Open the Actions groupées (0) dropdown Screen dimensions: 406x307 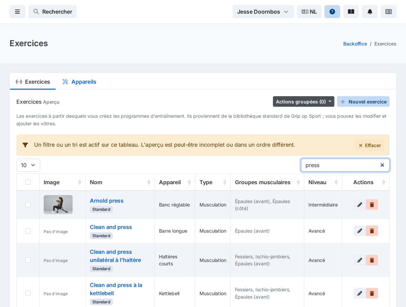(x=303, y=101)
